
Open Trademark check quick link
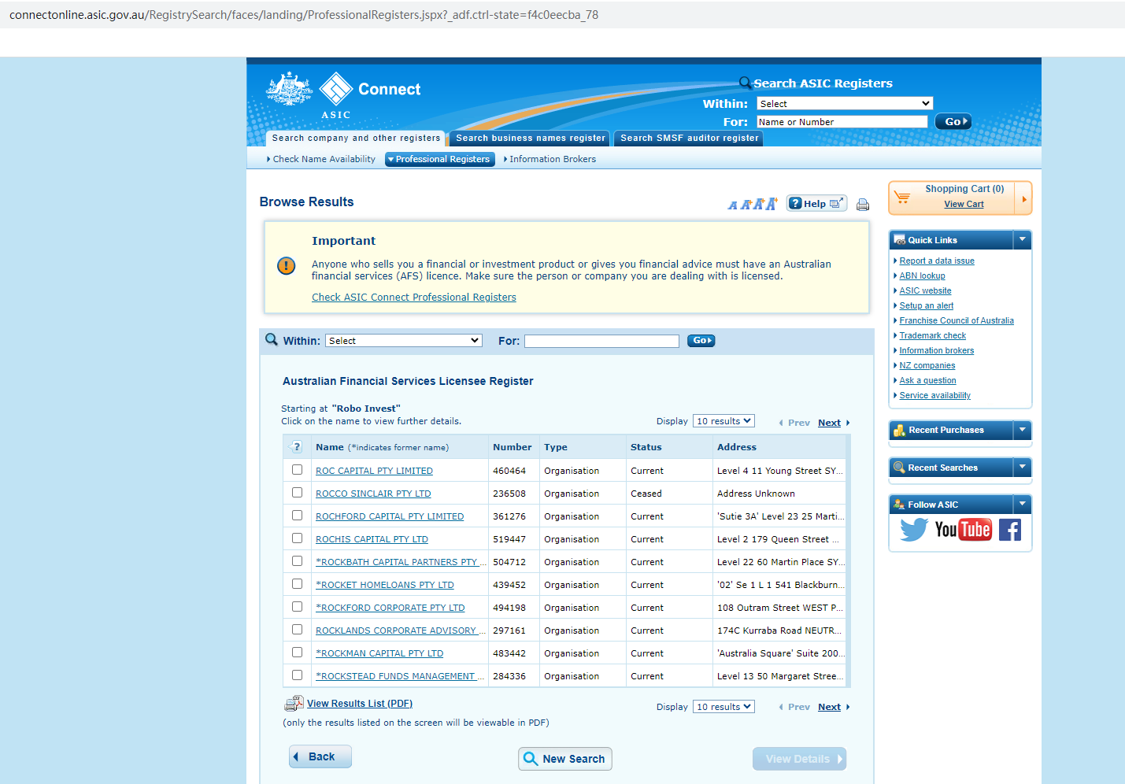pyautogui.click(x=933, y=336)
